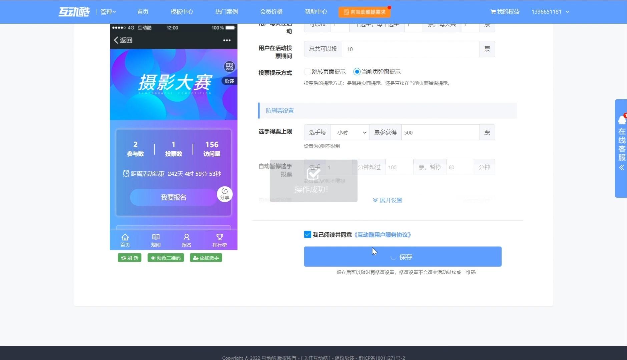627x360 pixels.
Task: Open 帮助中心 in top navigation
Action: coord(316,12)
